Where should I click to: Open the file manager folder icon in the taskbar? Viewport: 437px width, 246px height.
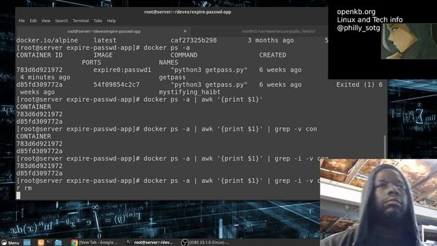coord(58,243)
